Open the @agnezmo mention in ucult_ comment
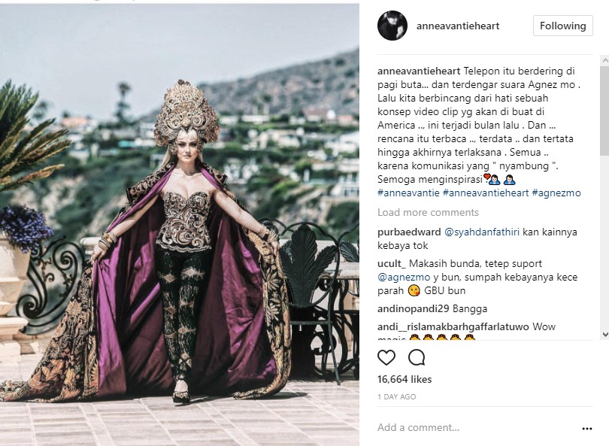 (x=404, y=278)
